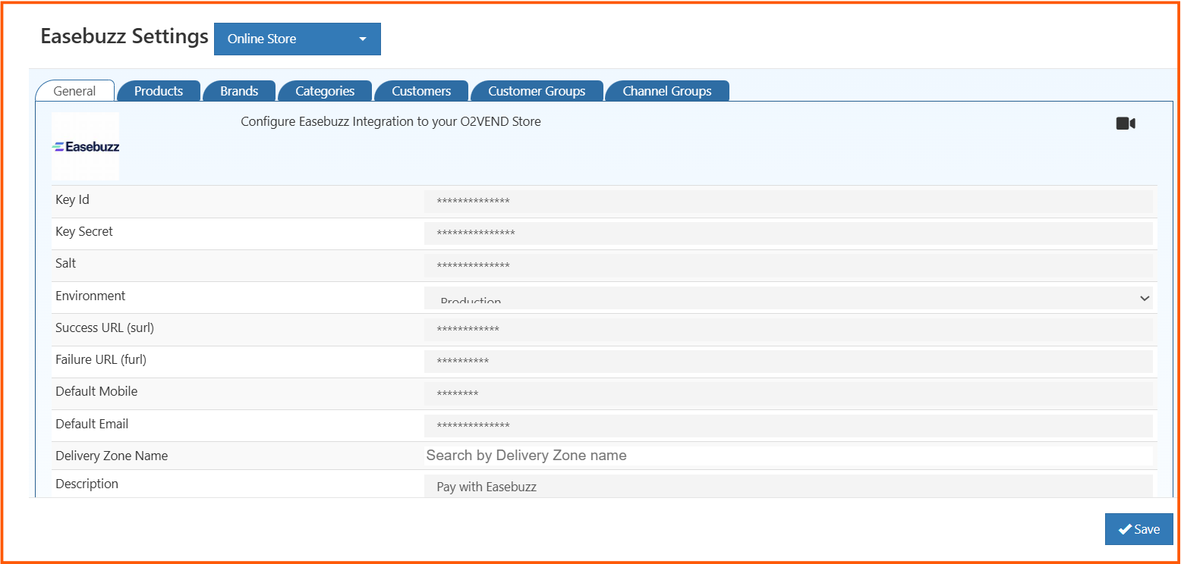The image size is (1181, 564).
Task: Open the Online Store channel dropdown
Action: [297, 39]
